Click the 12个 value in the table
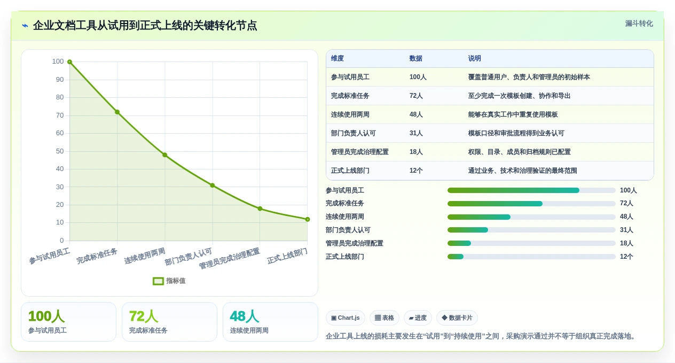The image size is (675, 363). click(416, 171)
